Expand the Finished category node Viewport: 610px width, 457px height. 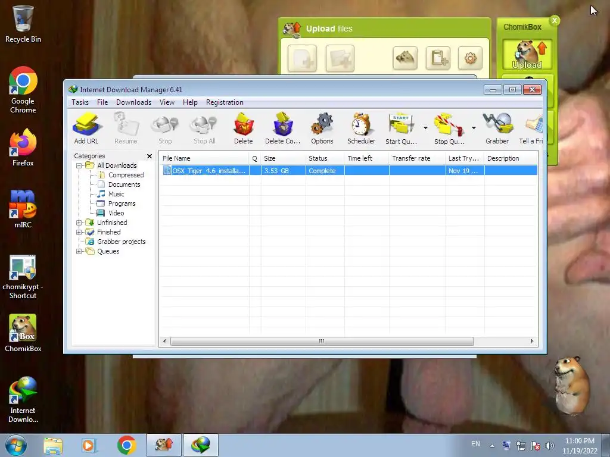(x=79, y=233)
